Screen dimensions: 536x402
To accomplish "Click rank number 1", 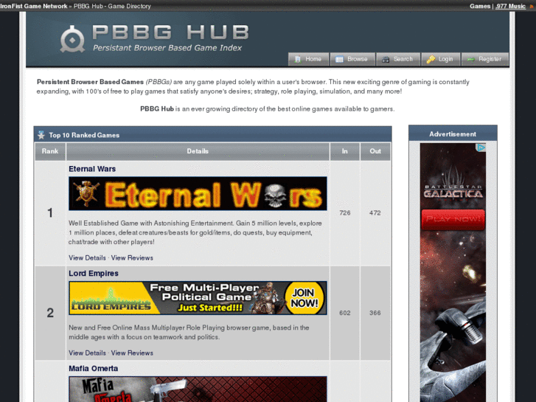I will click(50, 213).
